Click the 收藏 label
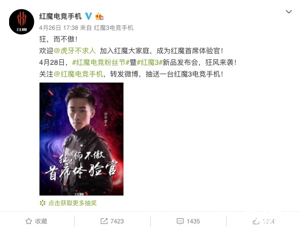Viewport: 301px width, 231px height. [41, 221]
